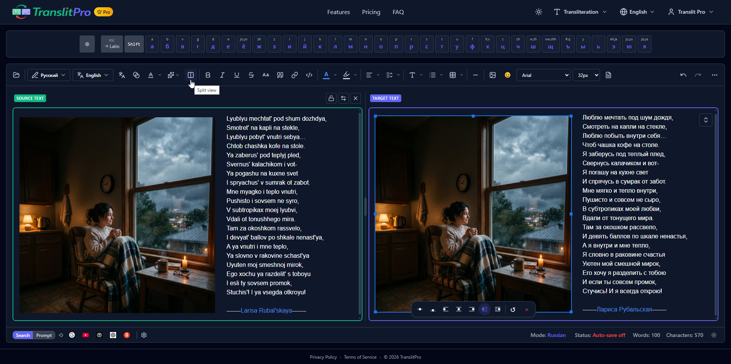Open the Privacy Policy link
The width and height of the screenshot is (731, 364).
click(323, 357)
